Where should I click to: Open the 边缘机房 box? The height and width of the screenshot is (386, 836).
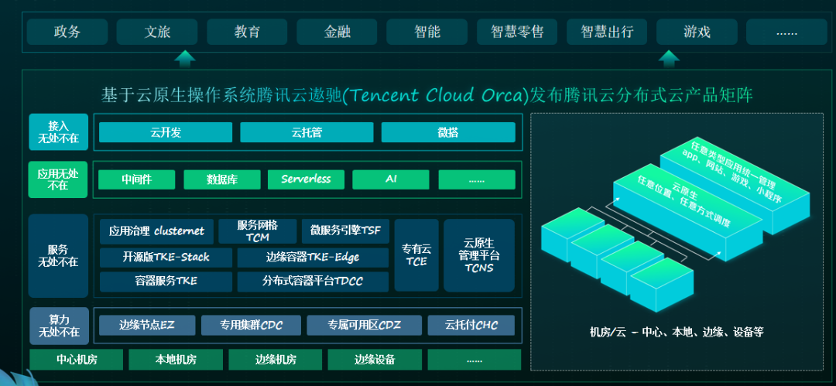tap(276, 360)
